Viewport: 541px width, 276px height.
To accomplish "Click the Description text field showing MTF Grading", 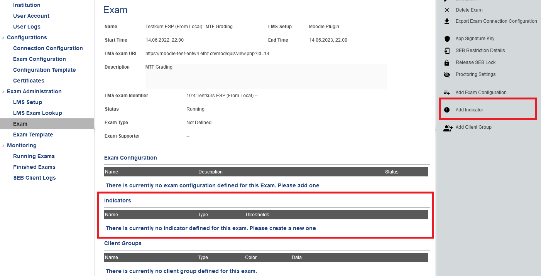I will (265, 76).
